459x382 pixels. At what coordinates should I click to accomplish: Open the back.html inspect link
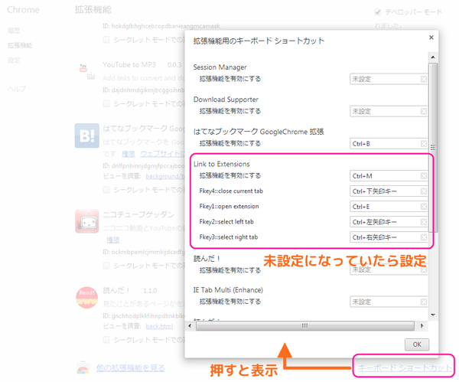coord(160,326)
